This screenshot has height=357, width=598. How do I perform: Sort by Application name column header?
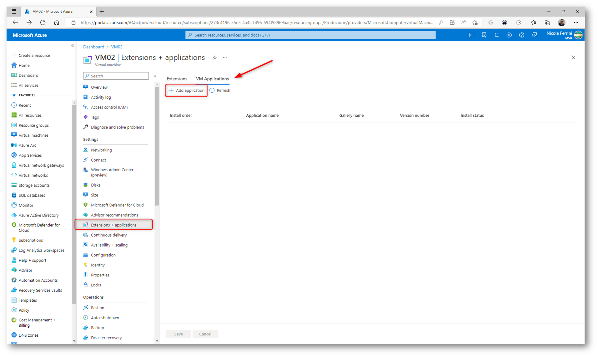[x=262, y=115]
